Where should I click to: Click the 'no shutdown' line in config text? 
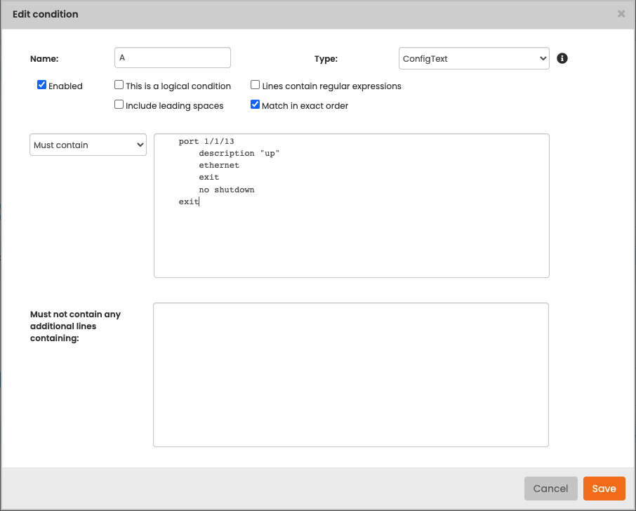click(226, 190)
